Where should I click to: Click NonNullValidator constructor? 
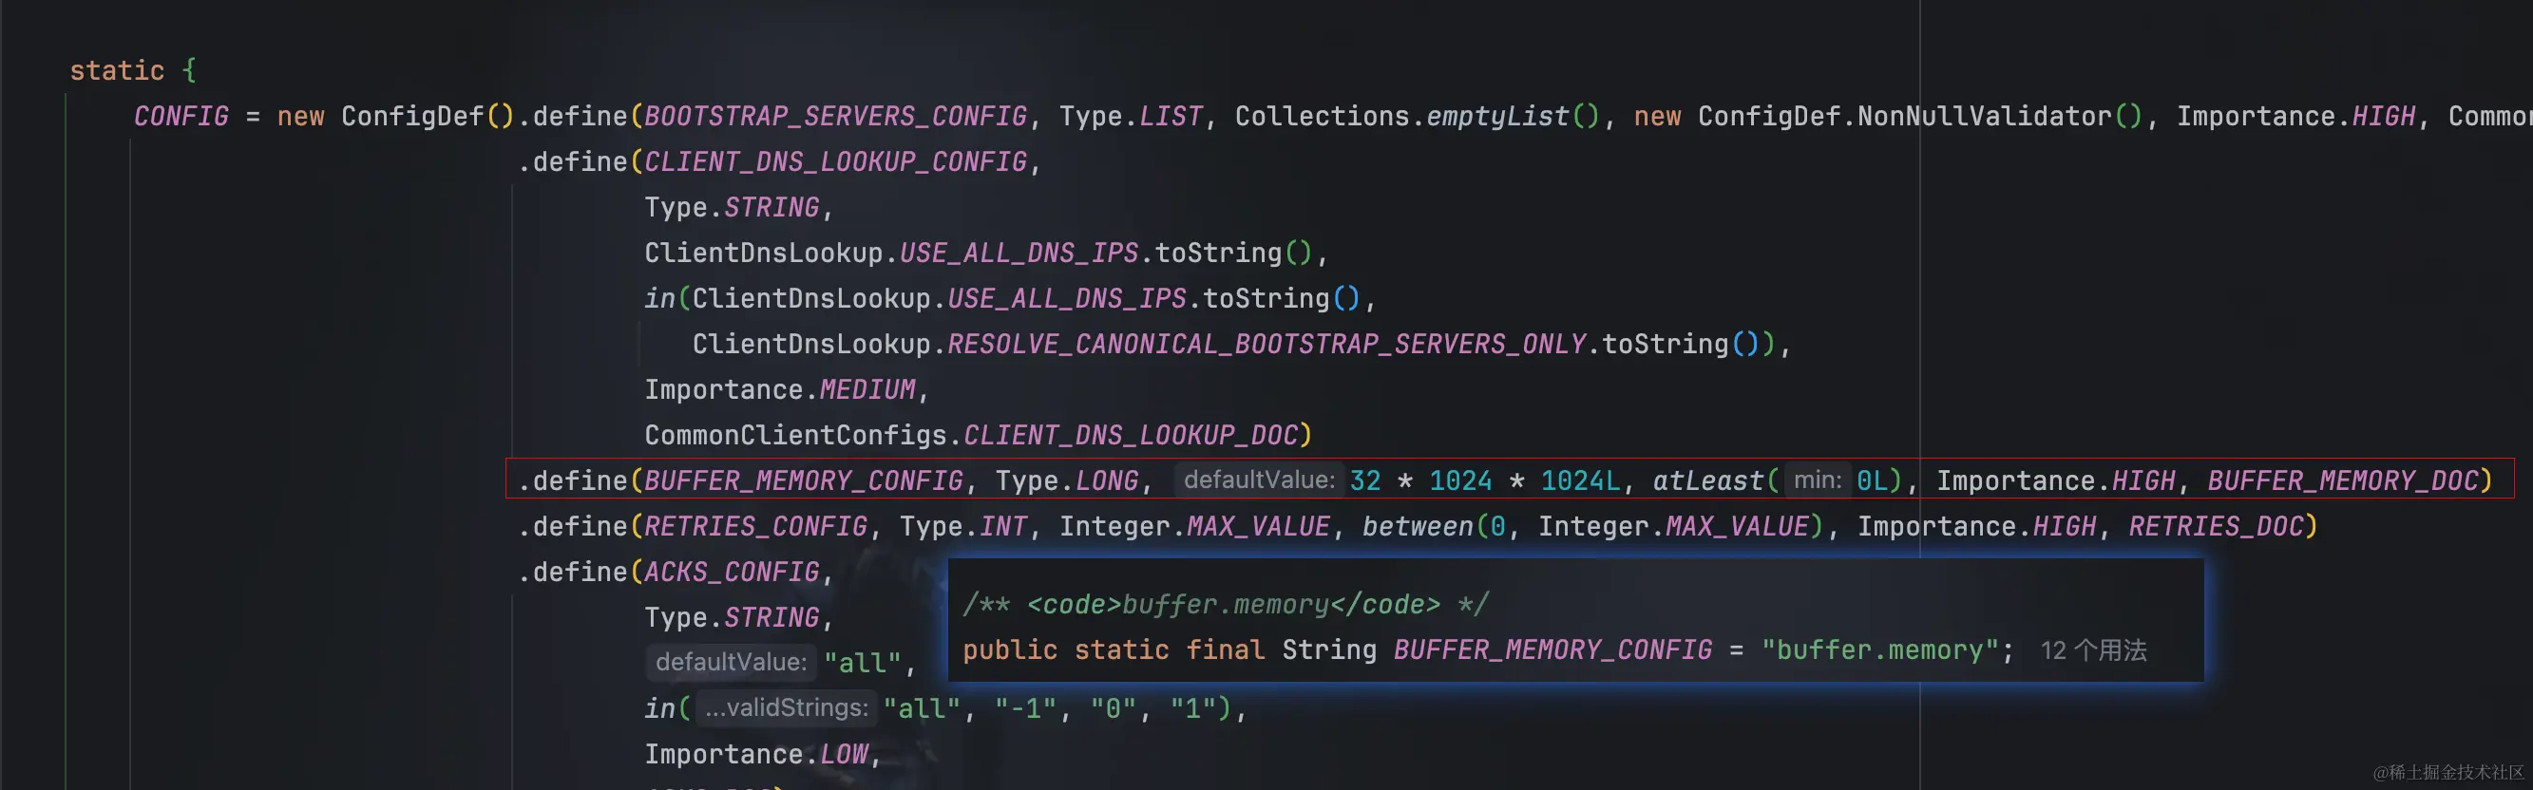(x=1999, y=116)
